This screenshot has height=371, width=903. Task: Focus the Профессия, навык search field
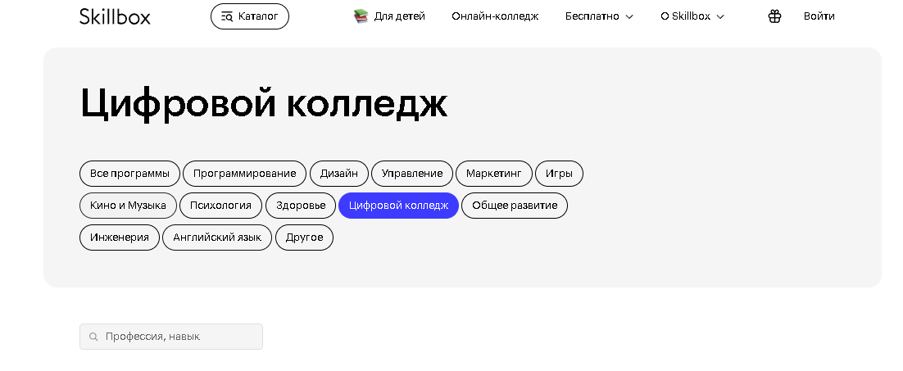point(171,337)
